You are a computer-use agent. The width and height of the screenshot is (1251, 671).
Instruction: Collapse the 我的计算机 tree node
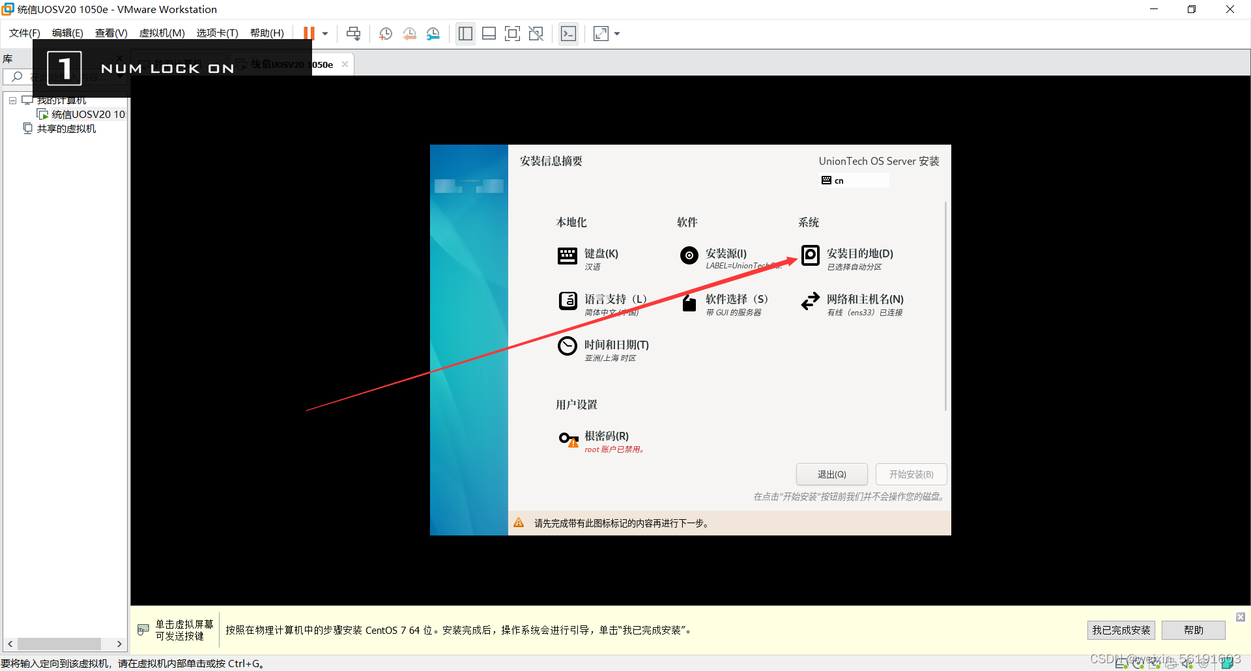[12, 100]
